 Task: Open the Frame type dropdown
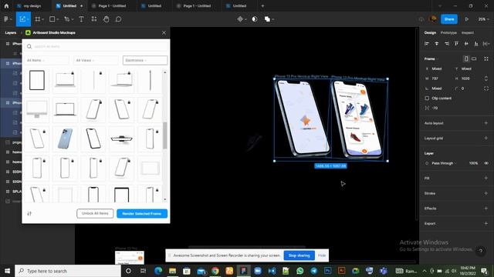431,58
